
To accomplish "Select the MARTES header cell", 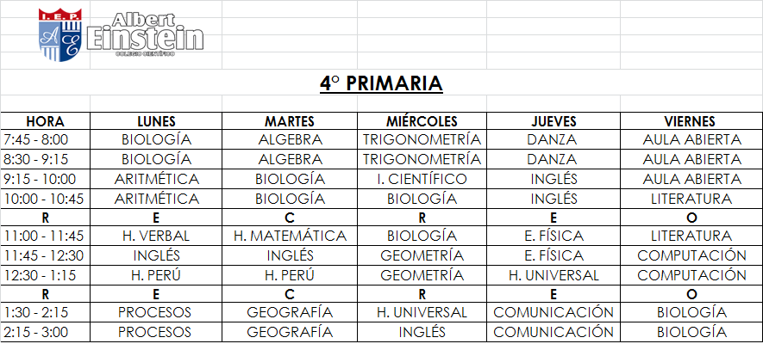I will click(x=290, y=121).
